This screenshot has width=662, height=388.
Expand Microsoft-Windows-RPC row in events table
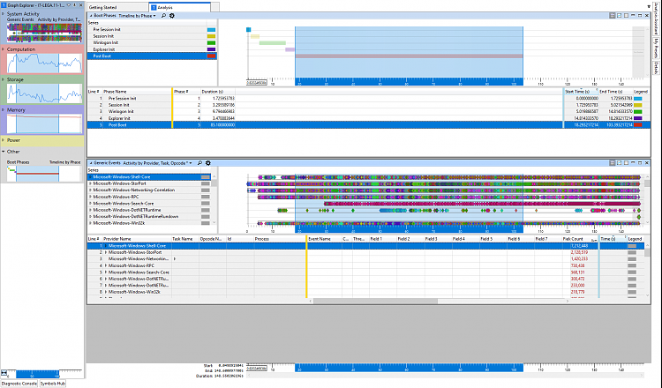(106, 265)
